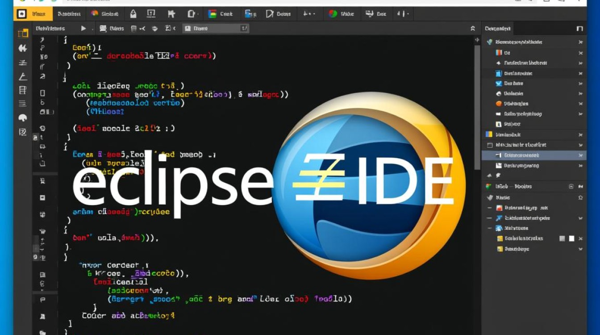Image resolution: width=600 pixels, height=335 pixels.
Task: Click the pencil-in-box icon in the left sidebar
Action: pyautogui.click(x=23, y=132)
